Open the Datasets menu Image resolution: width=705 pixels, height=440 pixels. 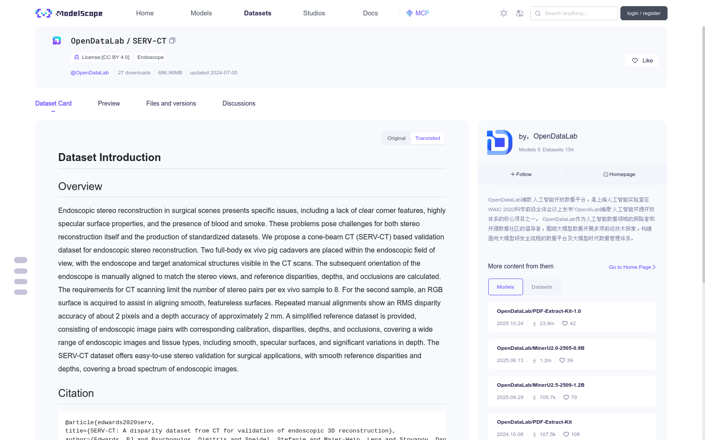[x=258, y=13]
